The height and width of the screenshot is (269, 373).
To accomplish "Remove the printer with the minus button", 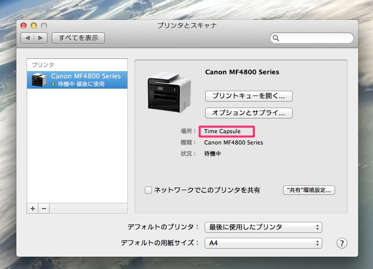I will point(44,209).
